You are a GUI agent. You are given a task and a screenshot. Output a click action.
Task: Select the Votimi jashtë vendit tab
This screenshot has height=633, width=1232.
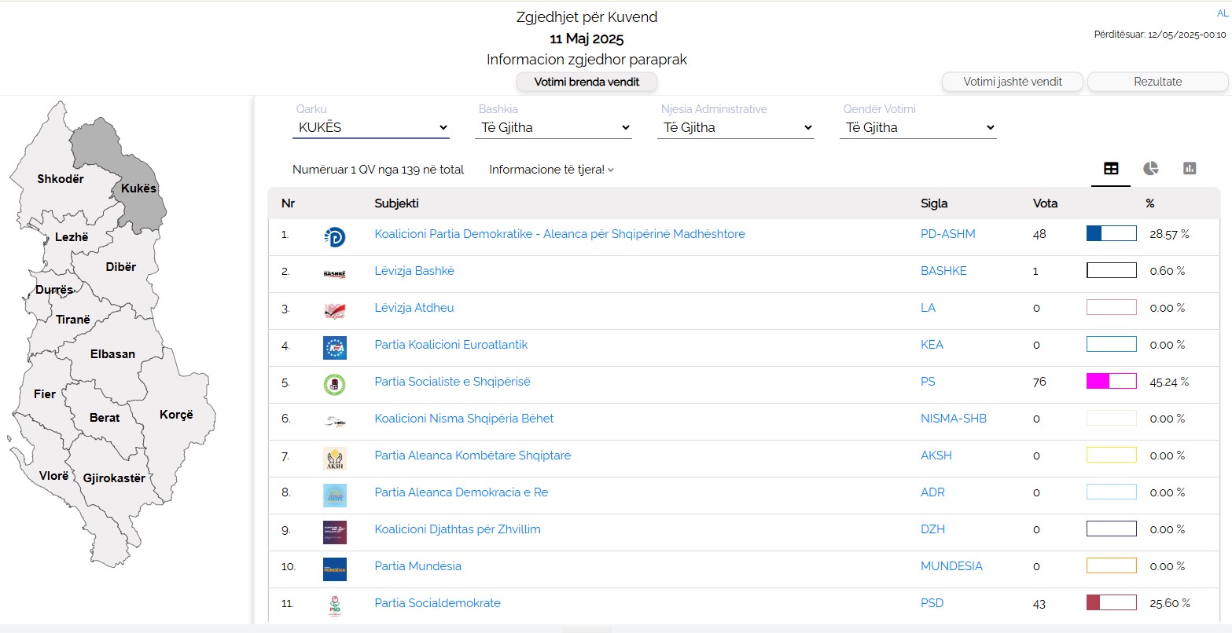pos(1012,82)
